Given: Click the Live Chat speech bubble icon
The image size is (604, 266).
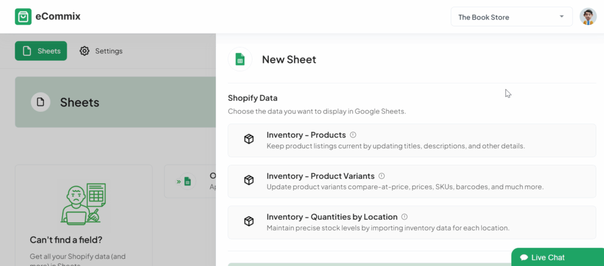Looking at the screenshot, I should click(x=524, y=258).
